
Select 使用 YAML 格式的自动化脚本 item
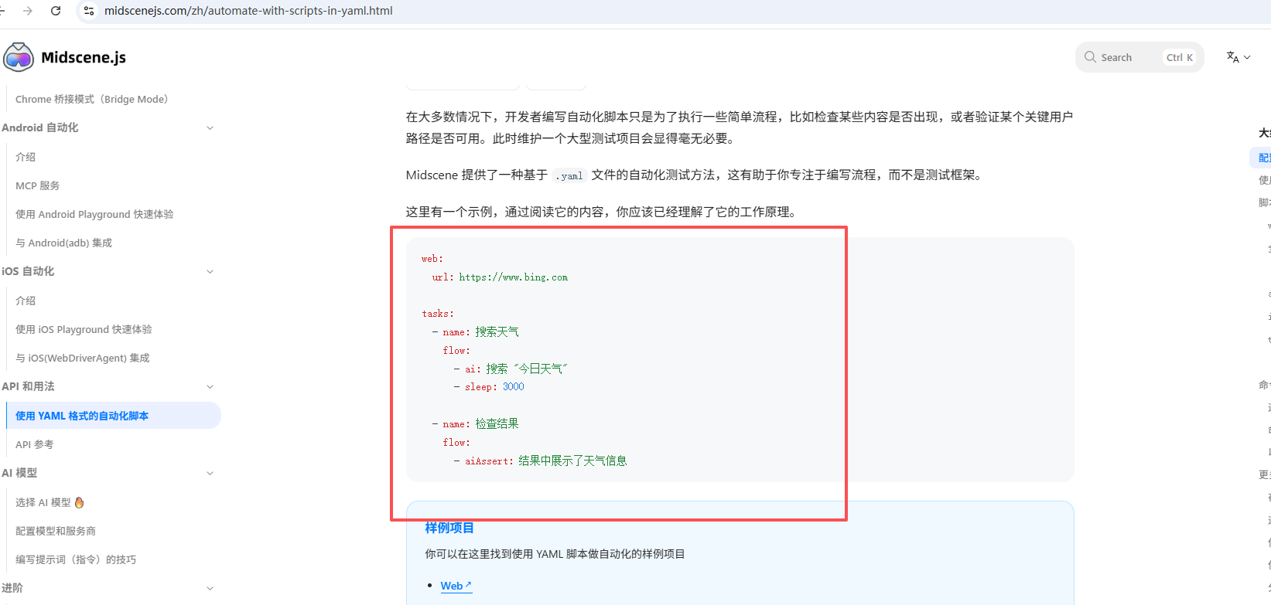(x=113, y=416)
